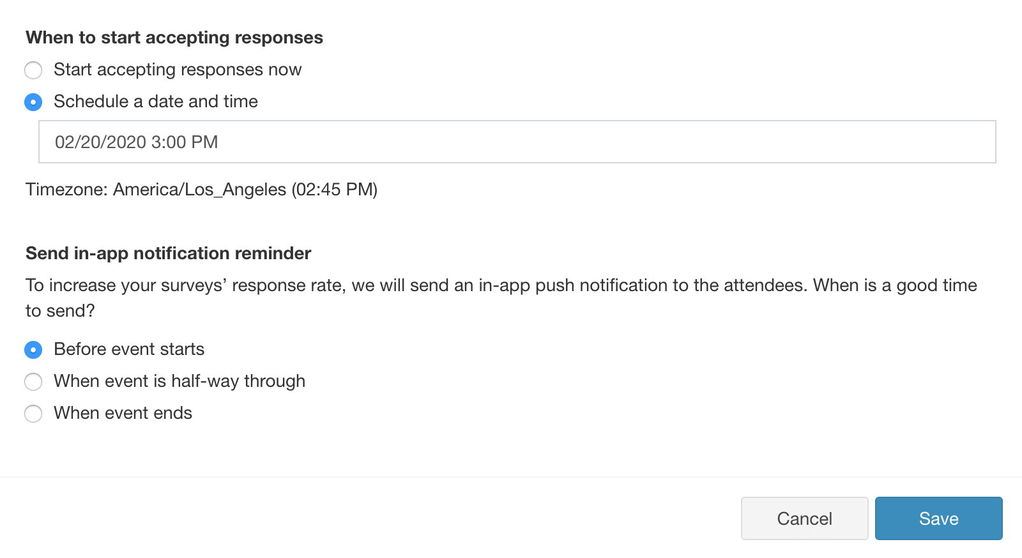The height and width of the screenshot is (558, 1022).
Task: Click the "When event ends" label text
Action: (123, 413)
